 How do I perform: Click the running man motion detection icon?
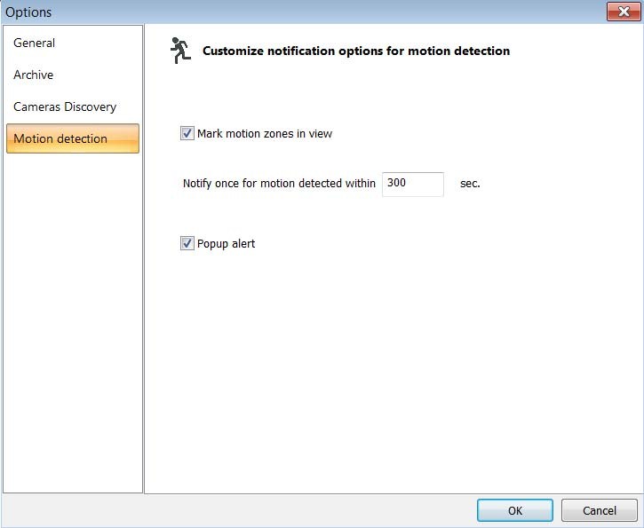(x=180, y=51)
